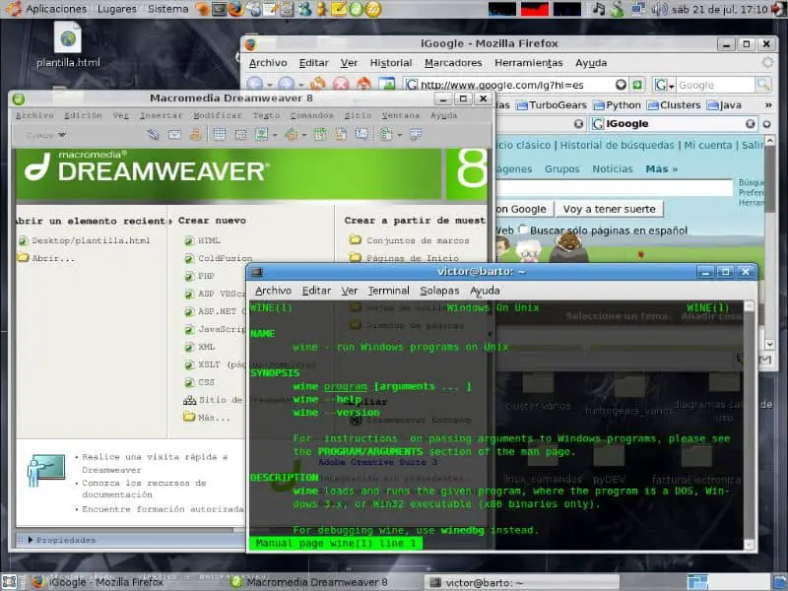This screenshot has width=788, height=591.
Task: Click the Firefox page scrollbar down arrow
Action: [x=769, y=344]
